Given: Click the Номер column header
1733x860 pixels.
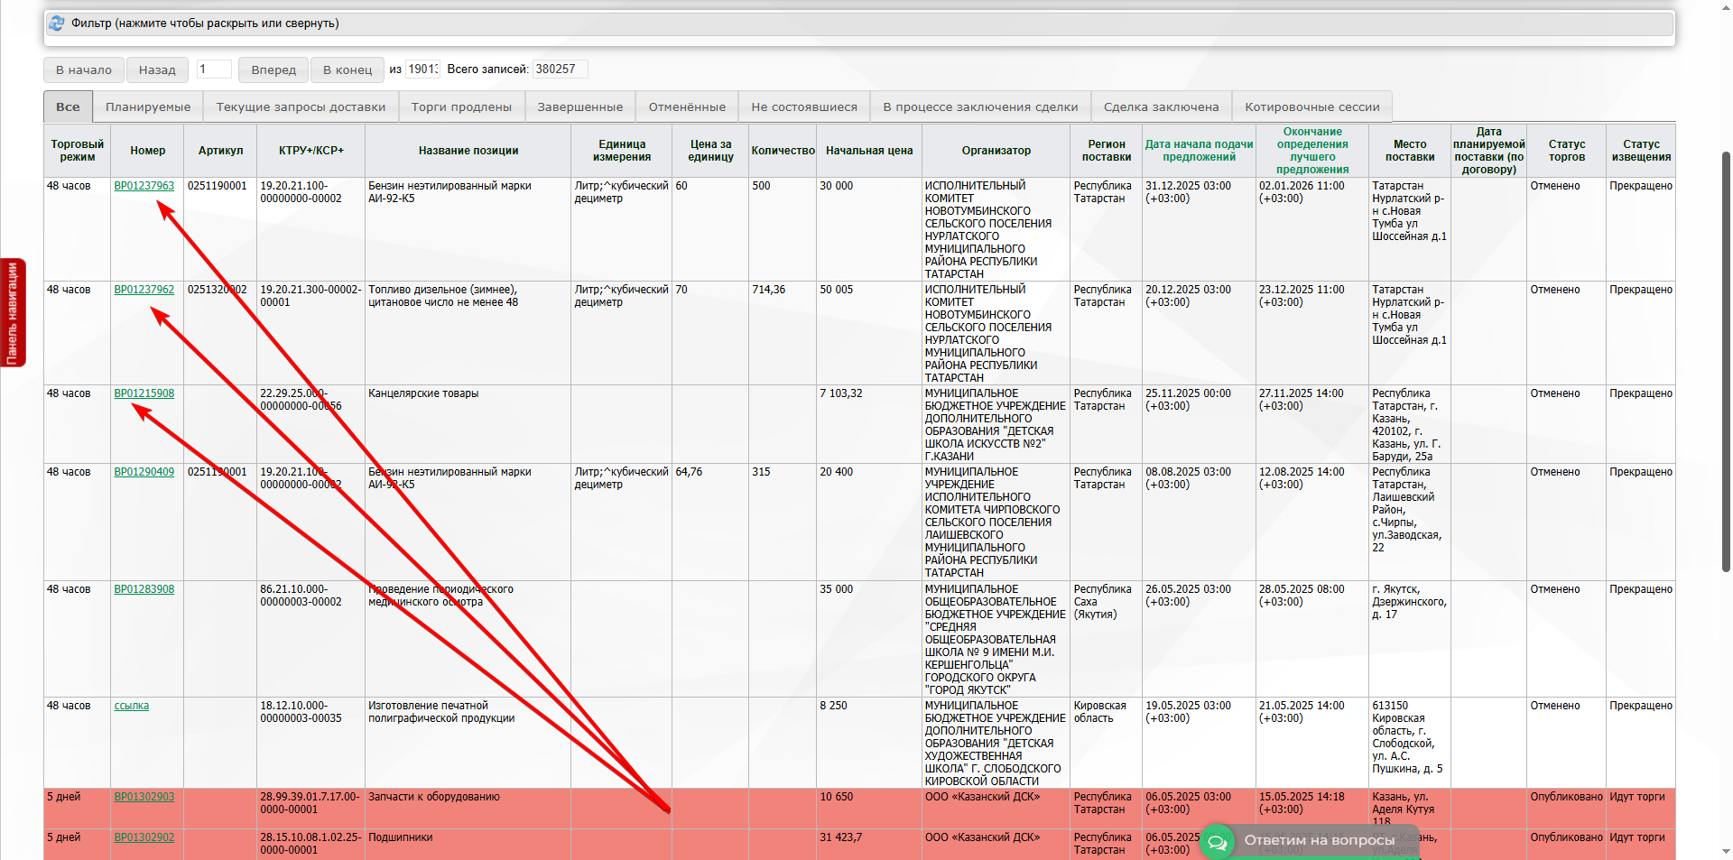Looking at the screenshot, I should click(147, 151).
